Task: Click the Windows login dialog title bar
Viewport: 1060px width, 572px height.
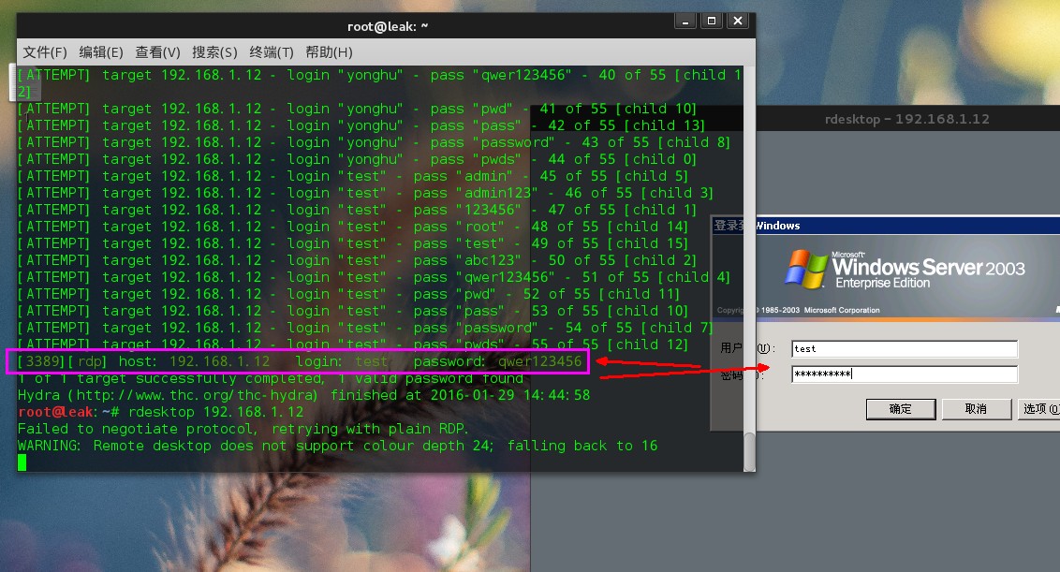Action: (885, 226)
